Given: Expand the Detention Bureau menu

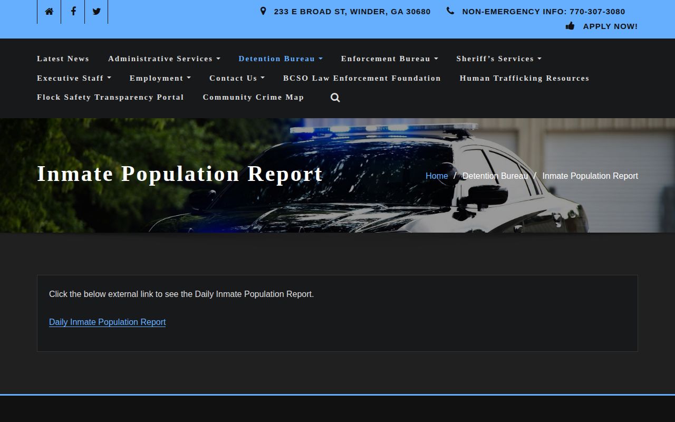Looking at the screenshot, I should 281,59.
